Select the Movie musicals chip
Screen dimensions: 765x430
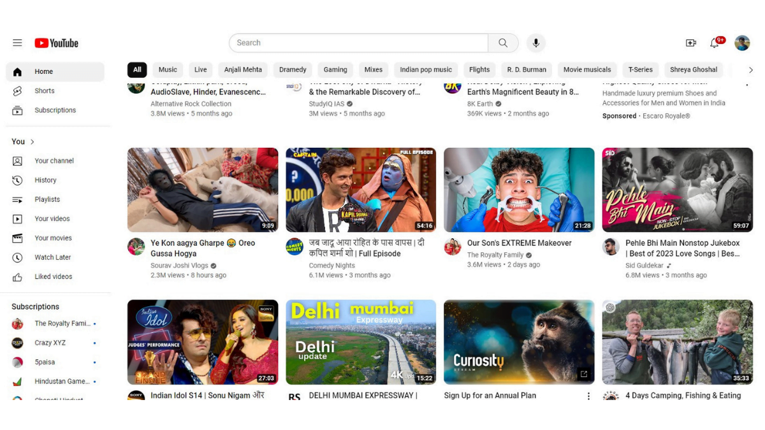tap(587, 70)
